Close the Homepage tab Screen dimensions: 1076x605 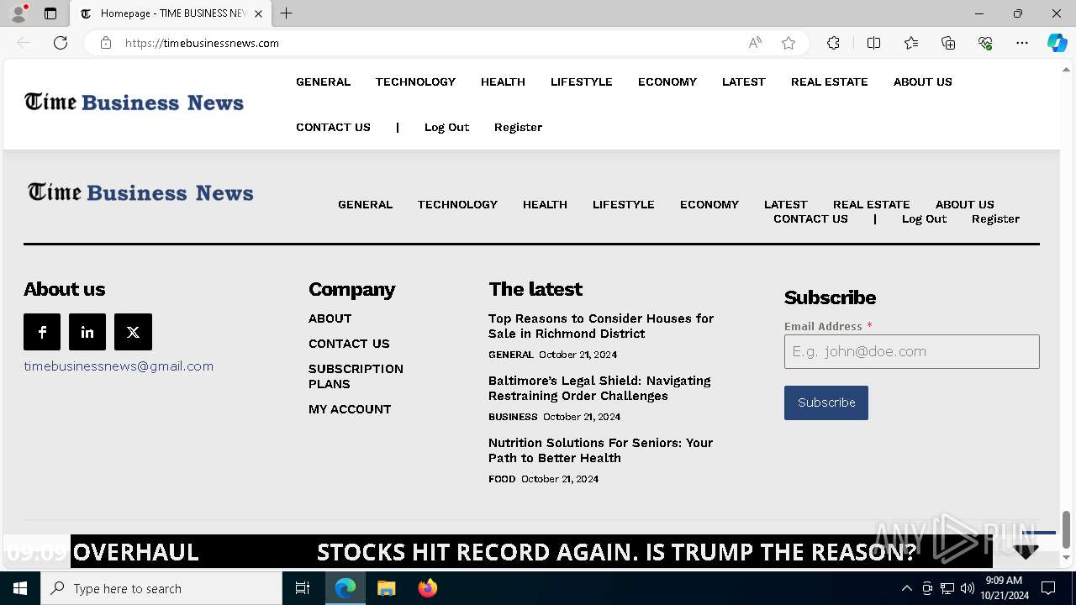click(258, 13)
